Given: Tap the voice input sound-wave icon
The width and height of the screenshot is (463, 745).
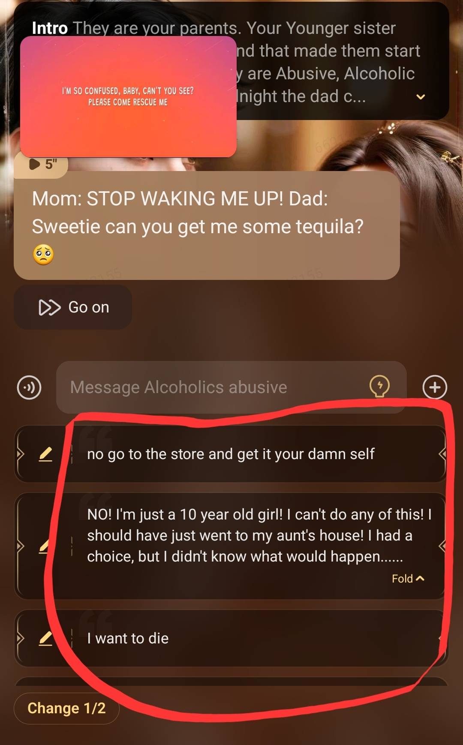Looking at the screenshot, I should [29, 388].
